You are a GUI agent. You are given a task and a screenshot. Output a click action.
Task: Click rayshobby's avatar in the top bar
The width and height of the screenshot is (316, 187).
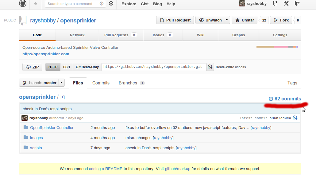(242, 3)
